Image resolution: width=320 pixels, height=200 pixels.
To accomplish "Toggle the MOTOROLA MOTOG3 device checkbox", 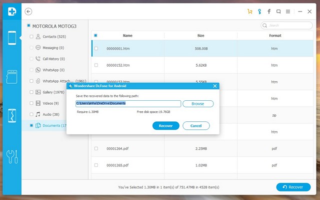I will (28, 26).
